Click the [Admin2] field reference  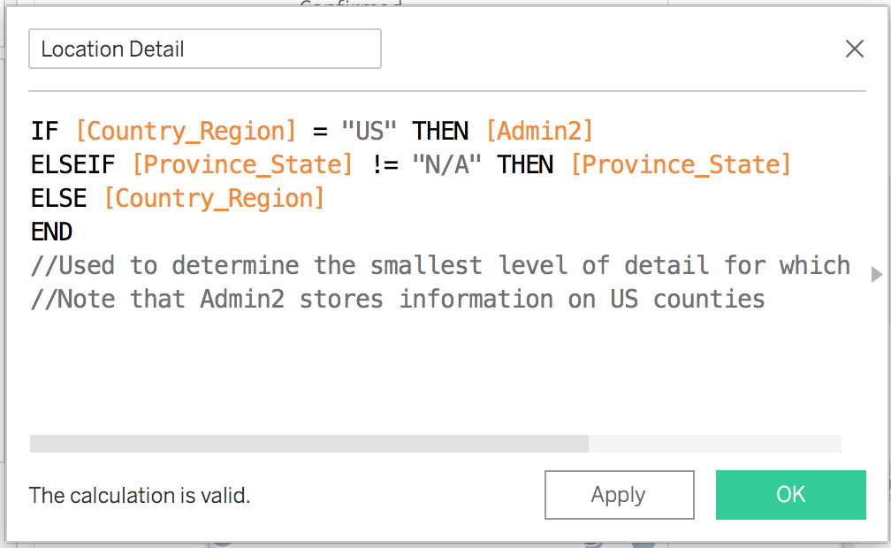540,130
